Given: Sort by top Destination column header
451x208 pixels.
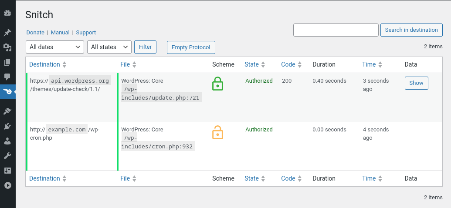Looking at the screenshot, I should coord(44,64).
